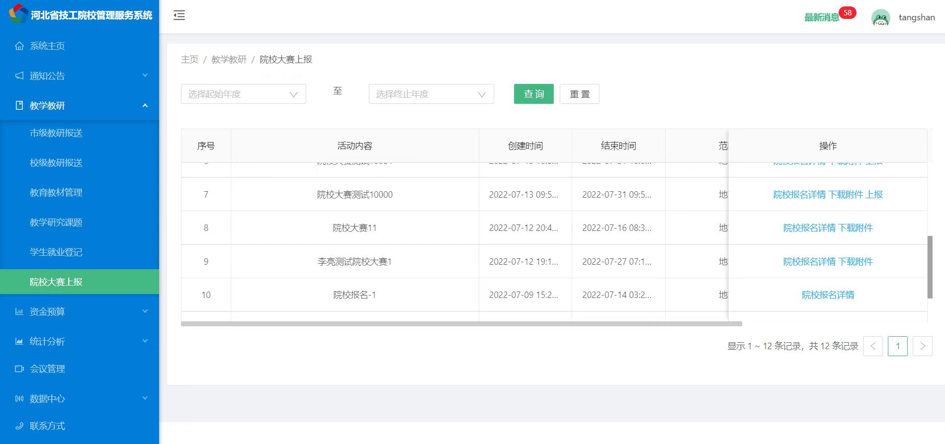945x444 pixels.
Task: Click the system logo icon
Action: pyautogui.click(x=18, y=13)
